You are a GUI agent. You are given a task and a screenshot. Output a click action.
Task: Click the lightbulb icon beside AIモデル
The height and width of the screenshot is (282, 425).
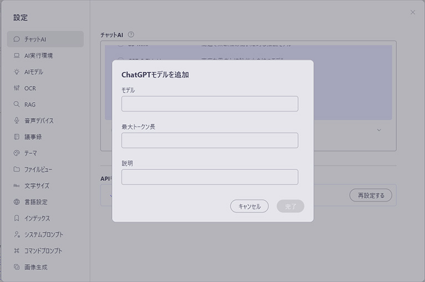click(x=17, y=72)
